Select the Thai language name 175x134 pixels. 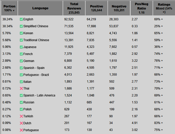pyautogui.click(x=26, y=88)
